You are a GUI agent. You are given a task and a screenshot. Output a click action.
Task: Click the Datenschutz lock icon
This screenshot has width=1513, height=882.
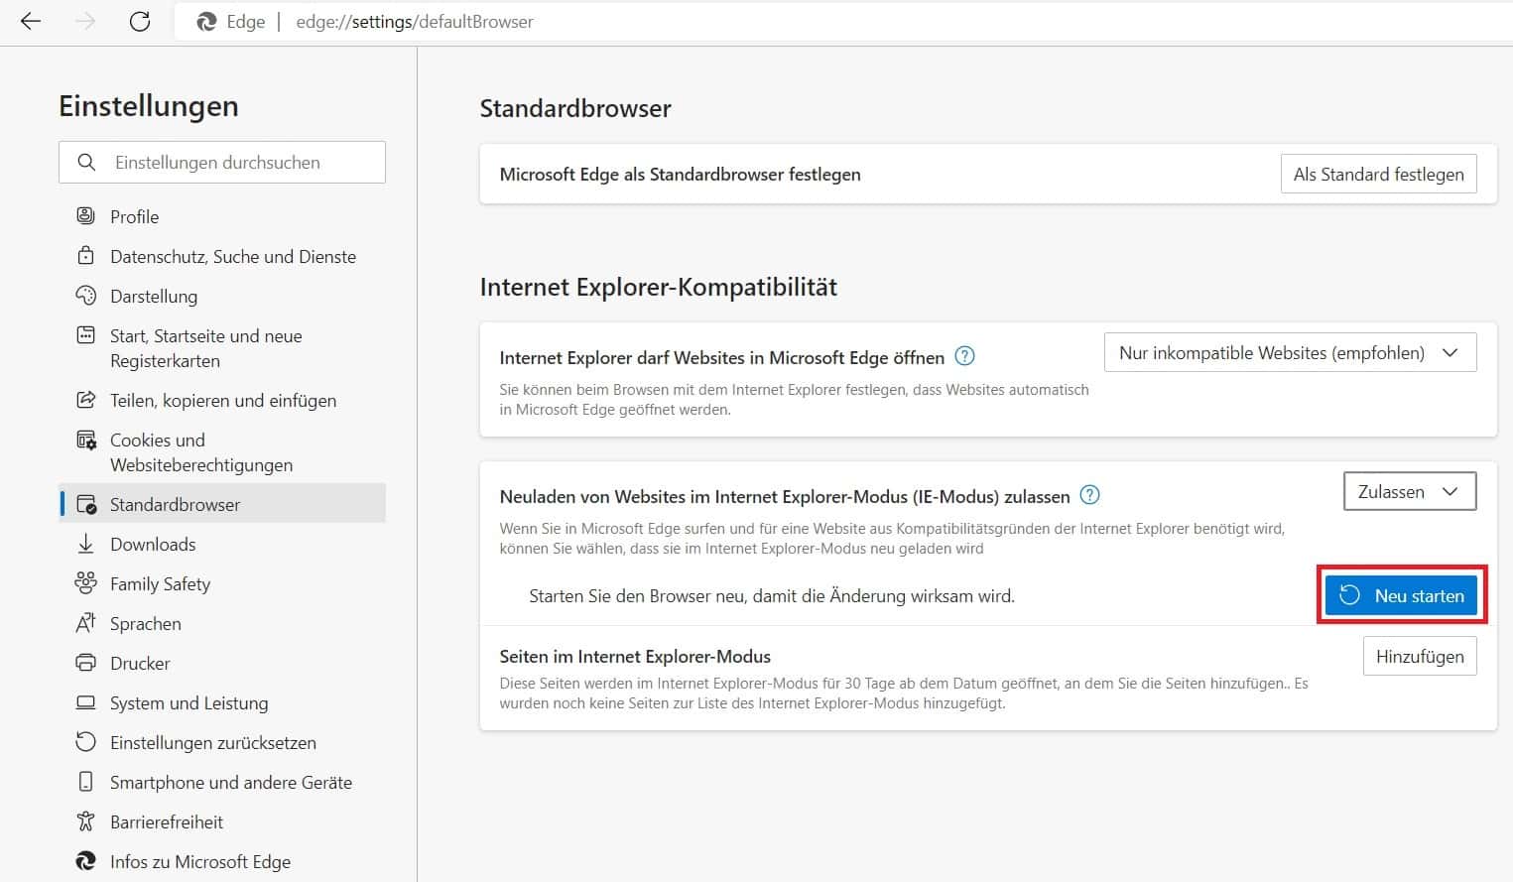[x=86, y=256]
